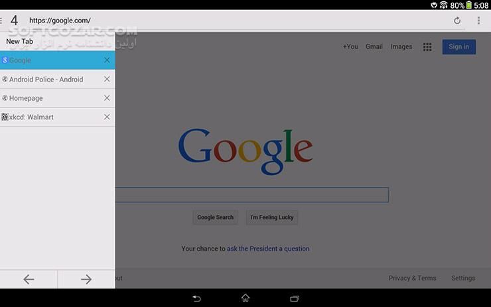Click the +You link
This screenshot has width=491, height=307.
click(350, 46)
